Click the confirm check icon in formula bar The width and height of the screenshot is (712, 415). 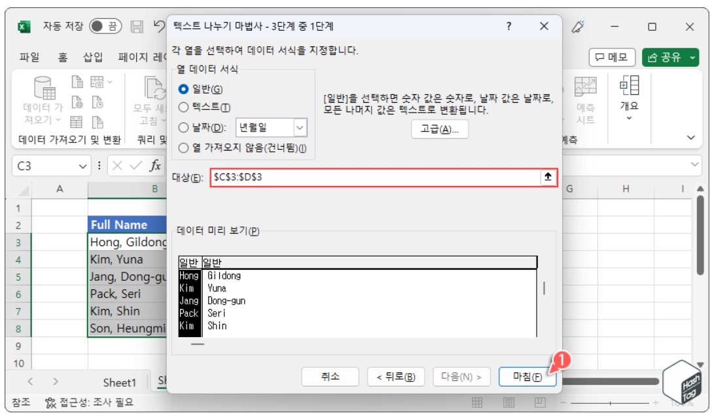(135, 166)
